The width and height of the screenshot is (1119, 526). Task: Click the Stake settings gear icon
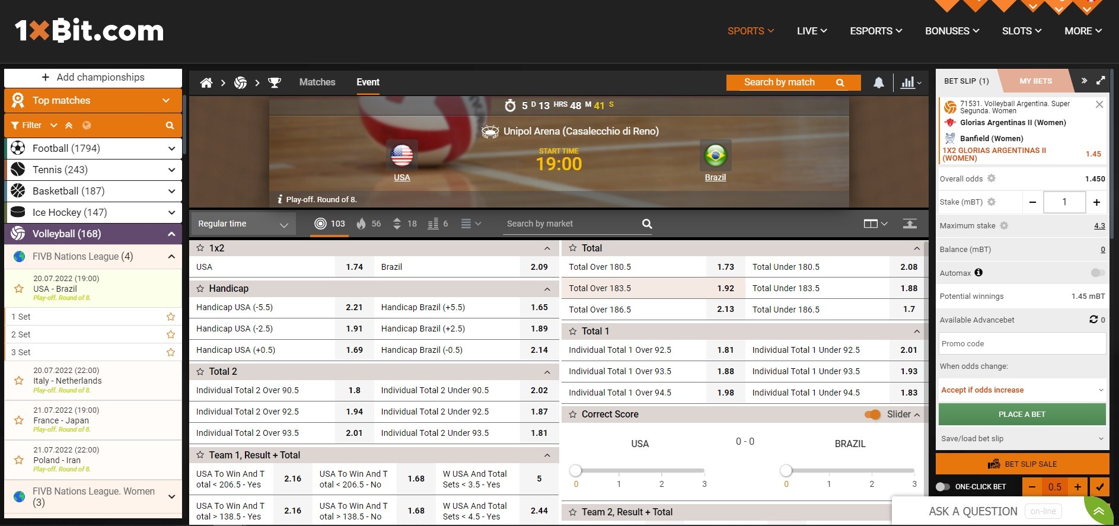[991, 202]
